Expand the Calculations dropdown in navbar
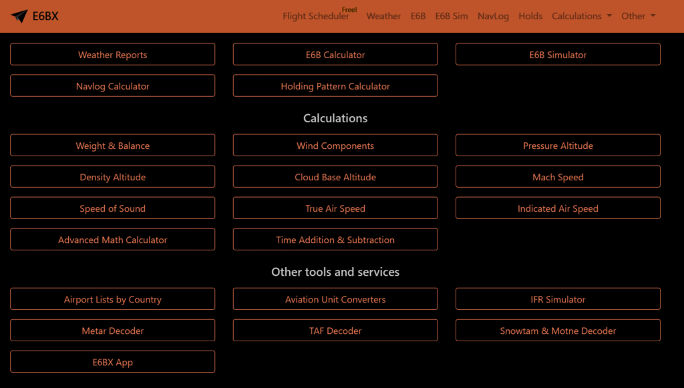 pyautogui.click(x=581, y=16)
